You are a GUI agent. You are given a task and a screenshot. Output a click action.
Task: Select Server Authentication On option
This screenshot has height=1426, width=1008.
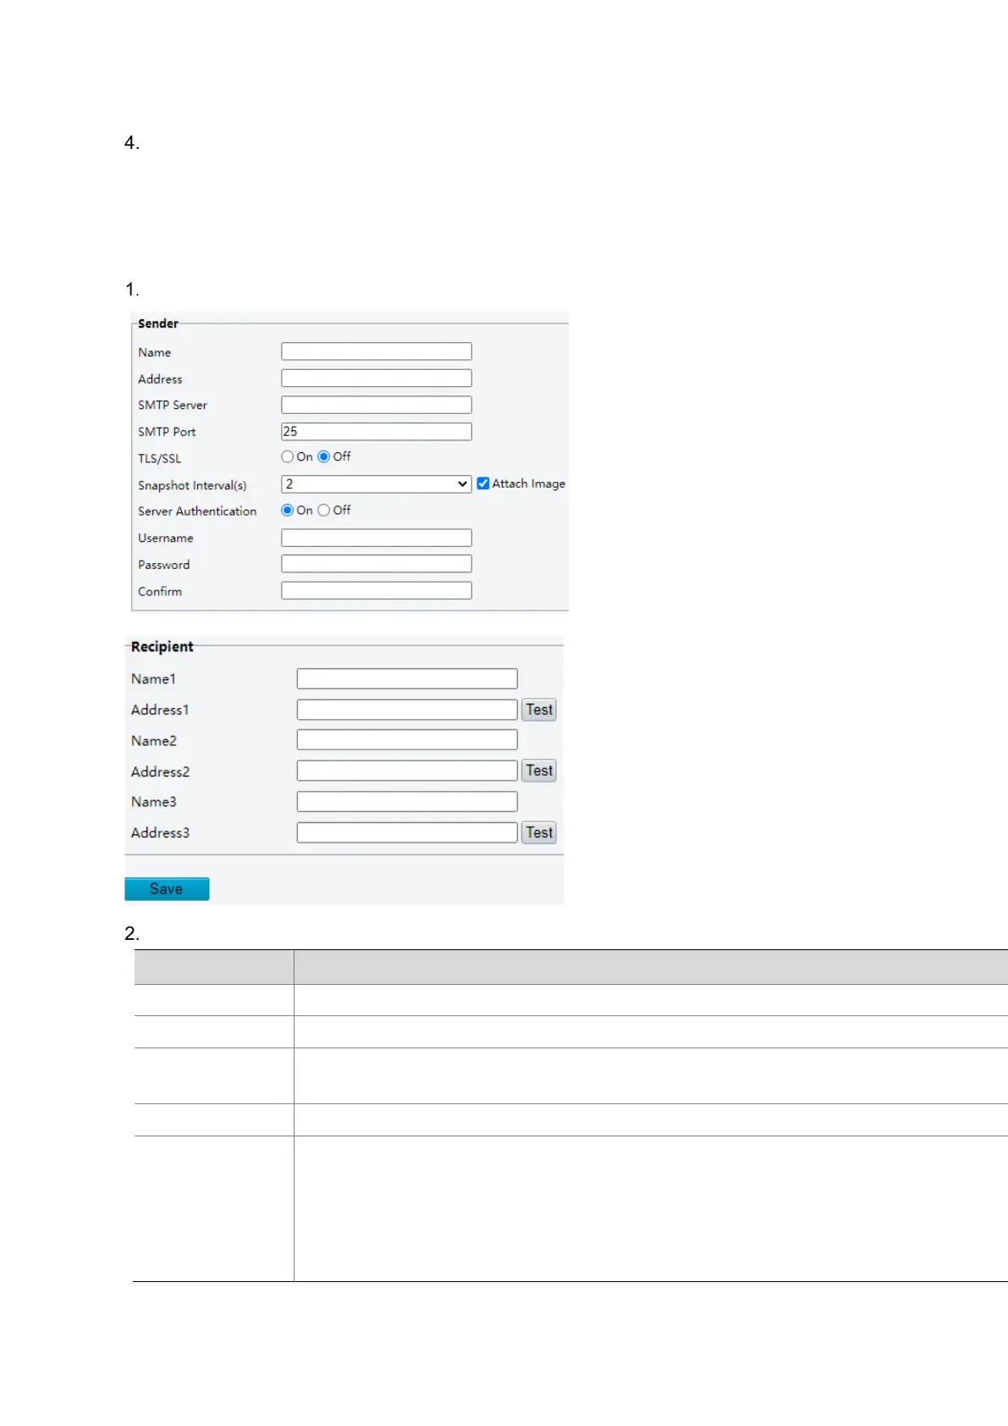tap(288, 510)
